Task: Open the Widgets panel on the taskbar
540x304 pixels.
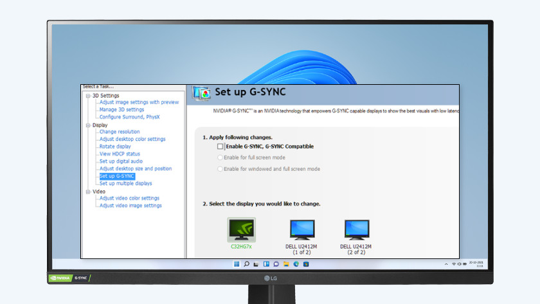Action: [265, 264]
